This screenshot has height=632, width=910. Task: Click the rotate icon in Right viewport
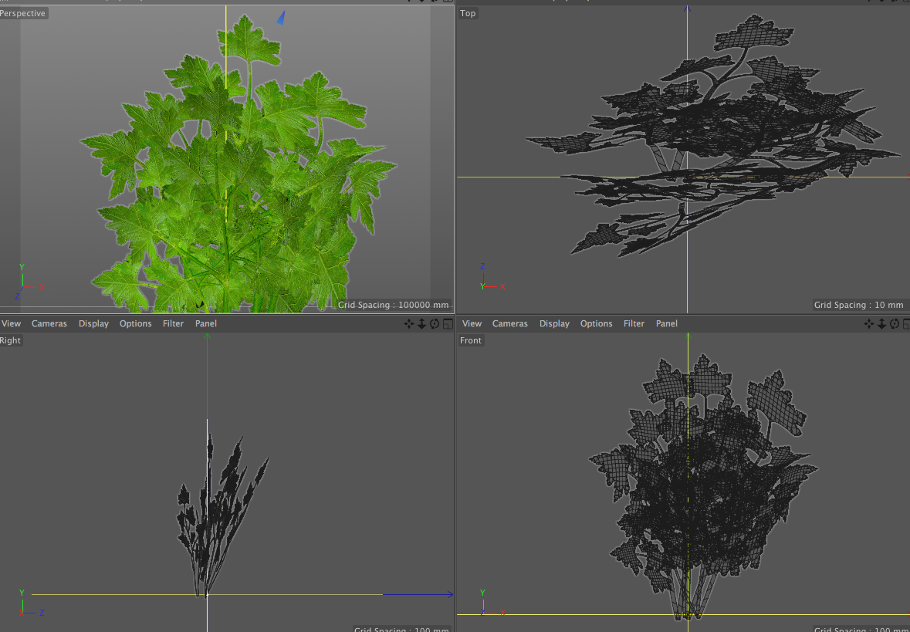coord(435,324)
